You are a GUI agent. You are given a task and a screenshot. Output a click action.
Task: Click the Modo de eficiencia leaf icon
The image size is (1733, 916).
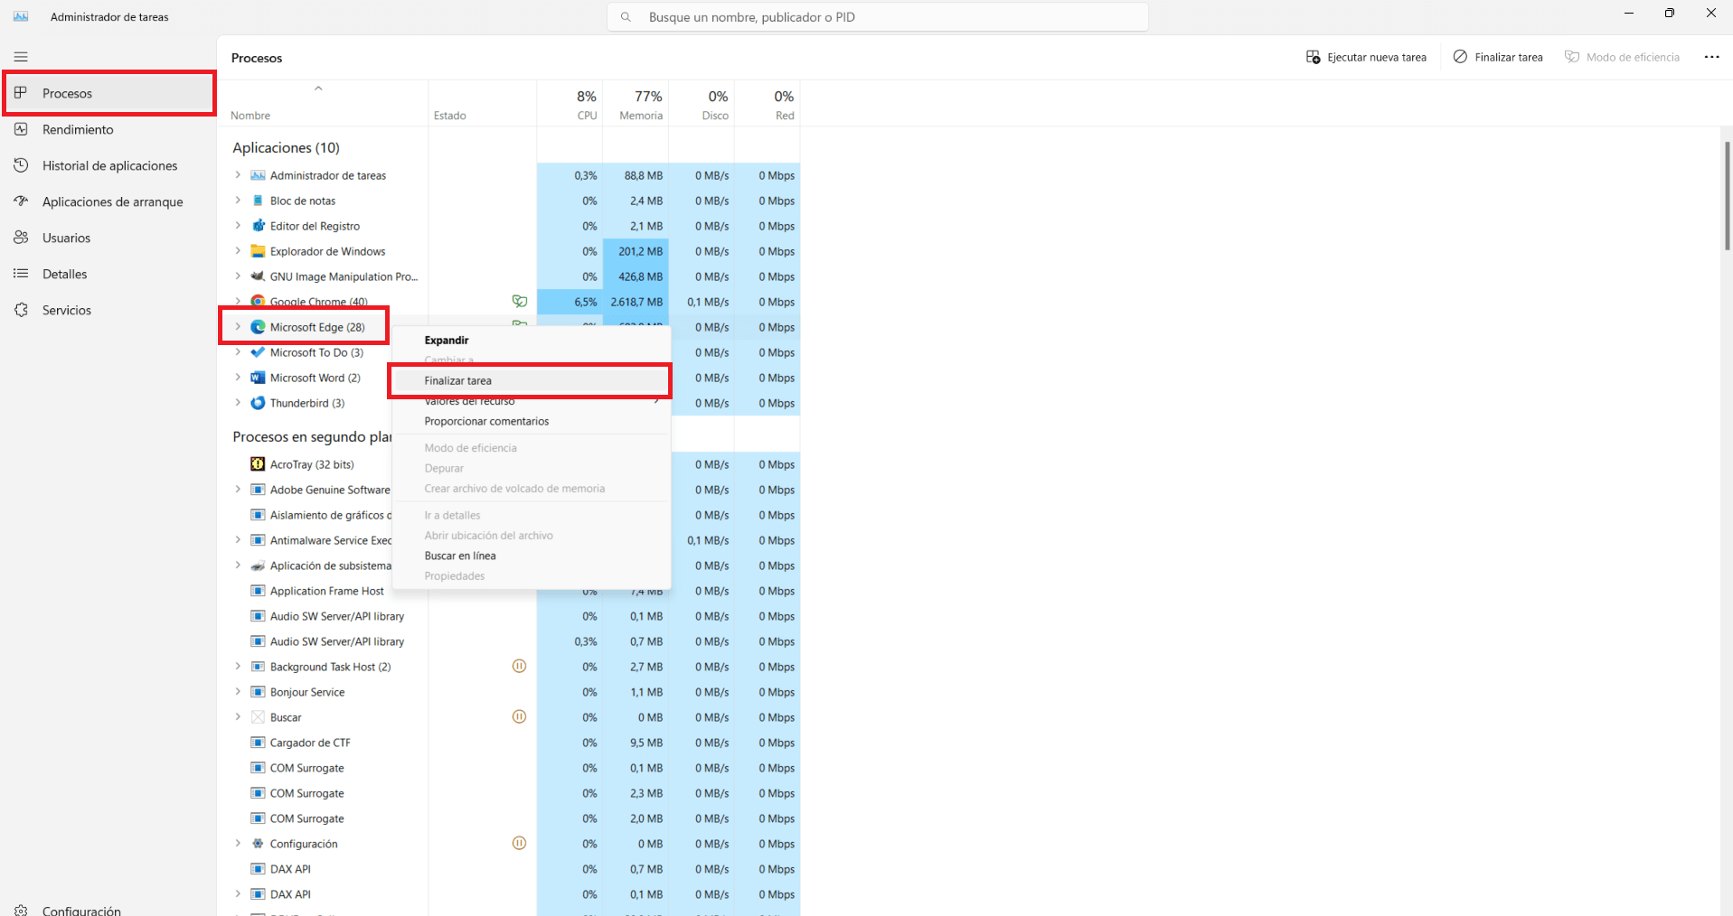[1572, 57]
